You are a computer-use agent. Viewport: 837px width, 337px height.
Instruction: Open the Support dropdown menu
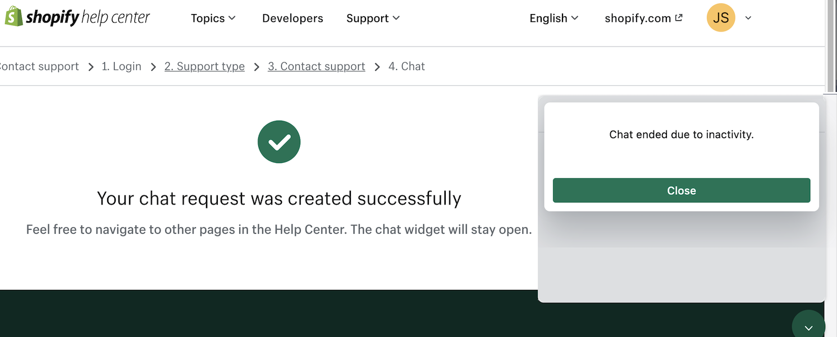pos(373,18)
